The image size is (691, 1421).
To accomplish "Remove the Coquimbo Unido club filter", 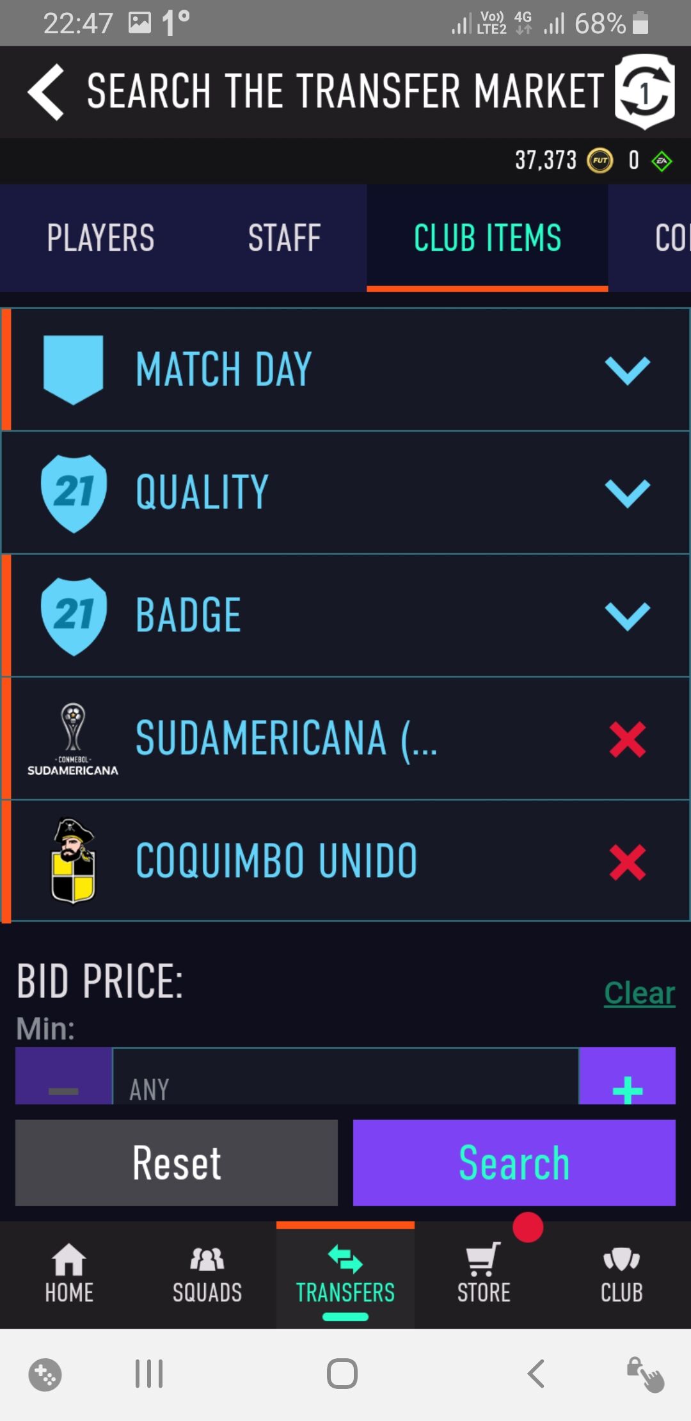I will click(x=627, y=862).
